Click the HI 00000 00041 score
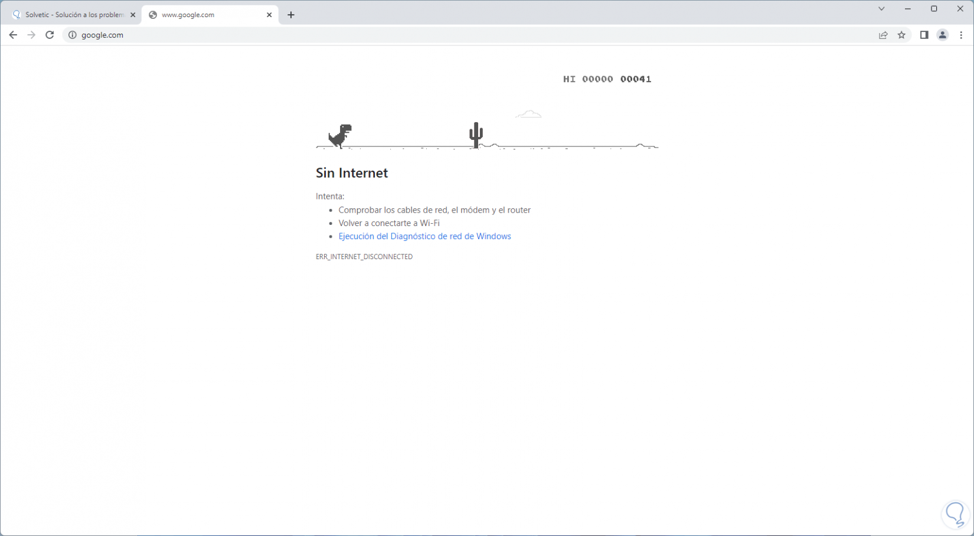 (607, 79)
